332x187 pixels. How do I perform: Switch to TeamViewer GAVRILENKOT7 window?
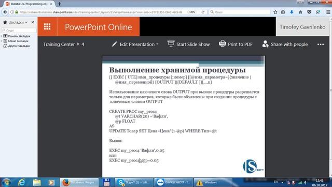(x=174, y=182)
